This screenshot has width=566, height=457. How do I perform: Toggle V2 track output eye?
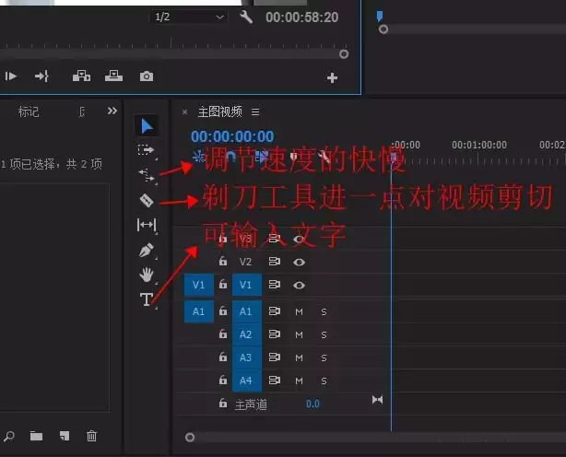point(299,262)
